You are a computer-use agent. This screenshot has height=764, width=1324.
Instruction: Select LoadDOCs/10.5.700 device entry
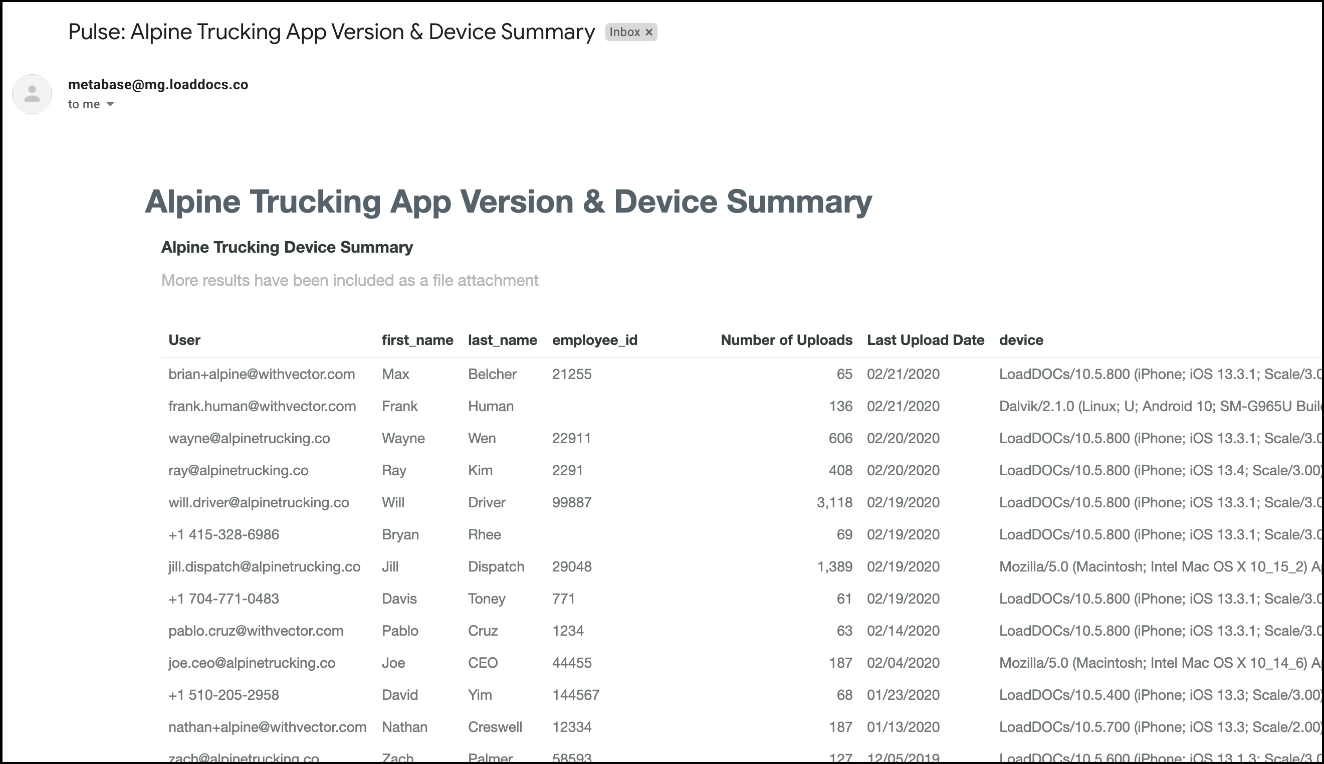[1160, 727]
